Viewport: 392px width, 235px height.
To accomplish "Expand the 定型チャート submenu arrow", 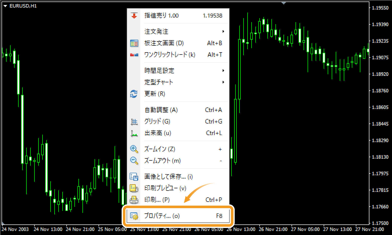I will tap(223, 82).
